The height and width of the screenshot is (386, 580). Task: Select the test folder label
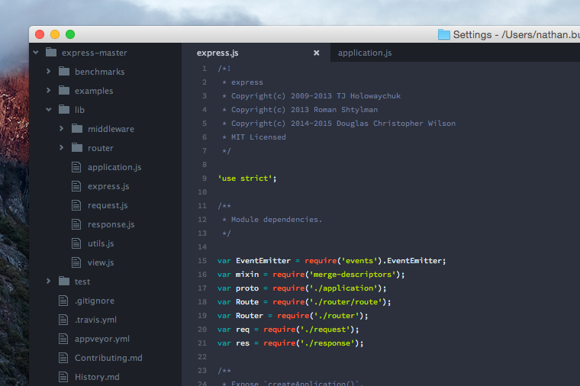[x=82, y=281]
